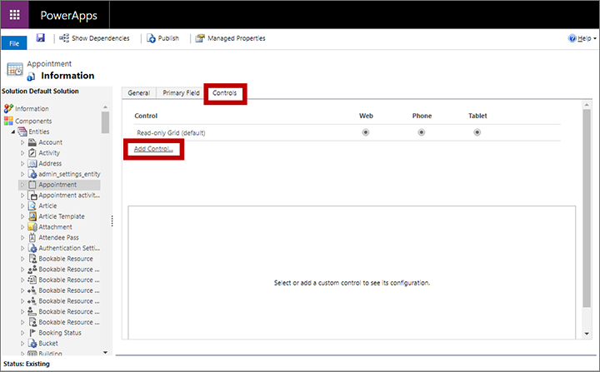
Task: Select the Appointment entity in tree
Action: pos(57,185)
